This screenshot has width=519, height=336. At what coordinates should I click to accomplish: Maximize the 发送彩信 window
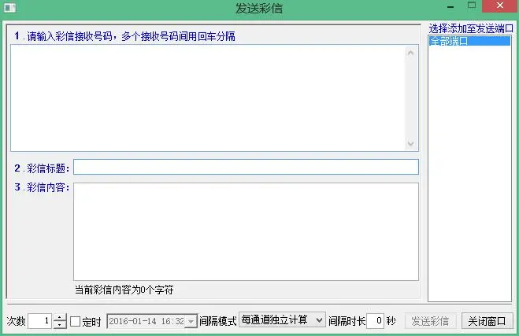pyautogui.click(x=472, y=6)
